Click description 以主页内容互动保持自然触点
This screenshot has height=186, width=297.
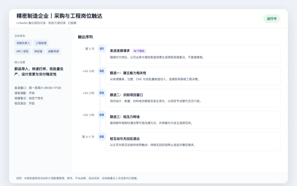153,145
